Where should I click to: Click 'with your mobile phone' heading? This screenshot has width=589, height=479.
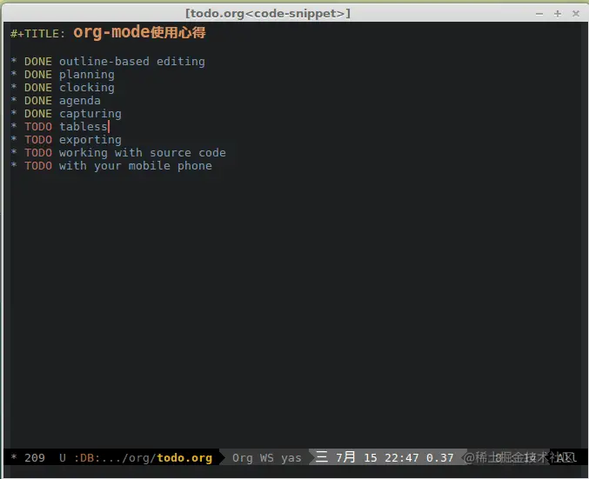[135, 166]
